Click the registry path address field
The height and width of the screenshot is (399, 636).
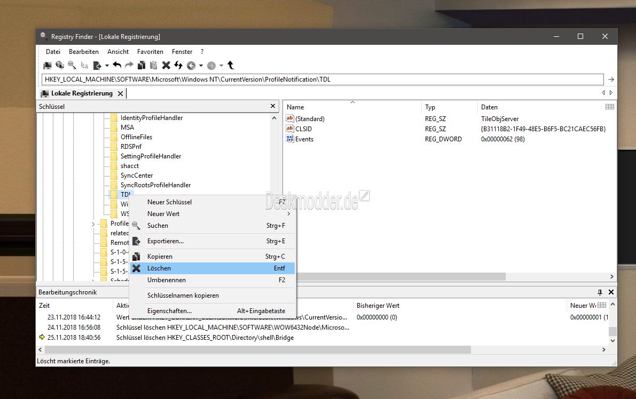pyautogui.click(x=323, y=79)
